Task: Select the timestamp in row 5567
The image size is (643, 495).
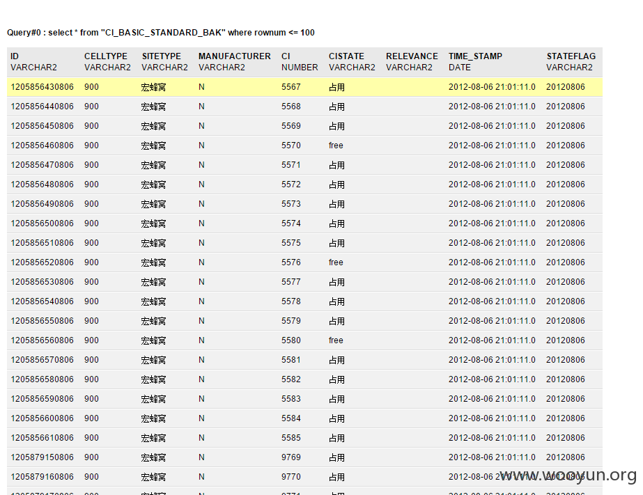Action: 492,87
